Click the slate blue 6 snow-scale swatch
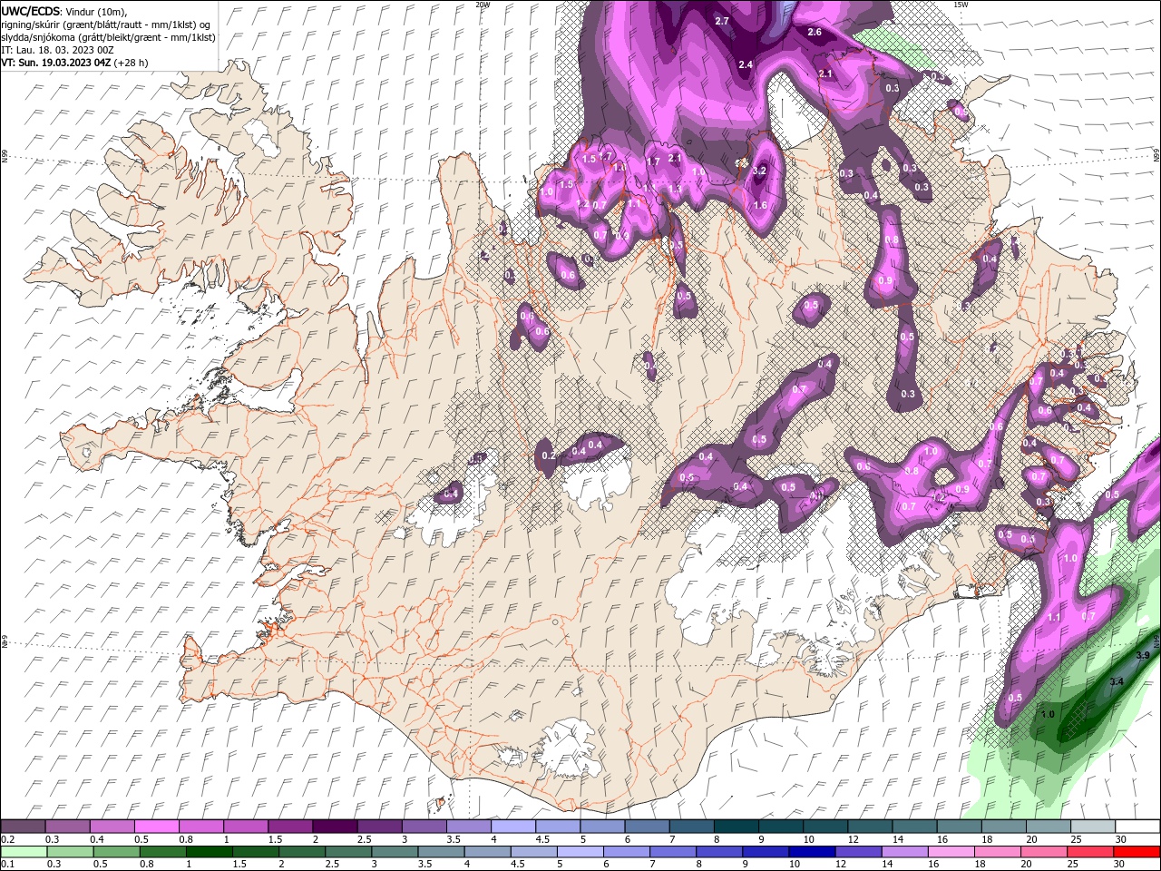 [x=646, y=827]
